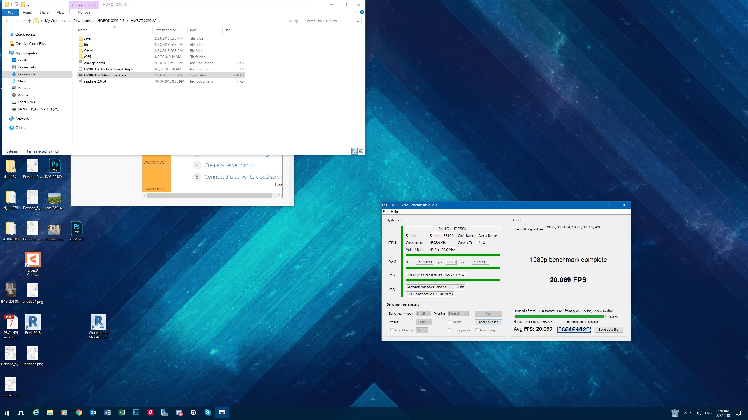The height and width of the screenshot is (420, 748).
Task: Open the Priority Normal dropdown
Action: (458, 314)
